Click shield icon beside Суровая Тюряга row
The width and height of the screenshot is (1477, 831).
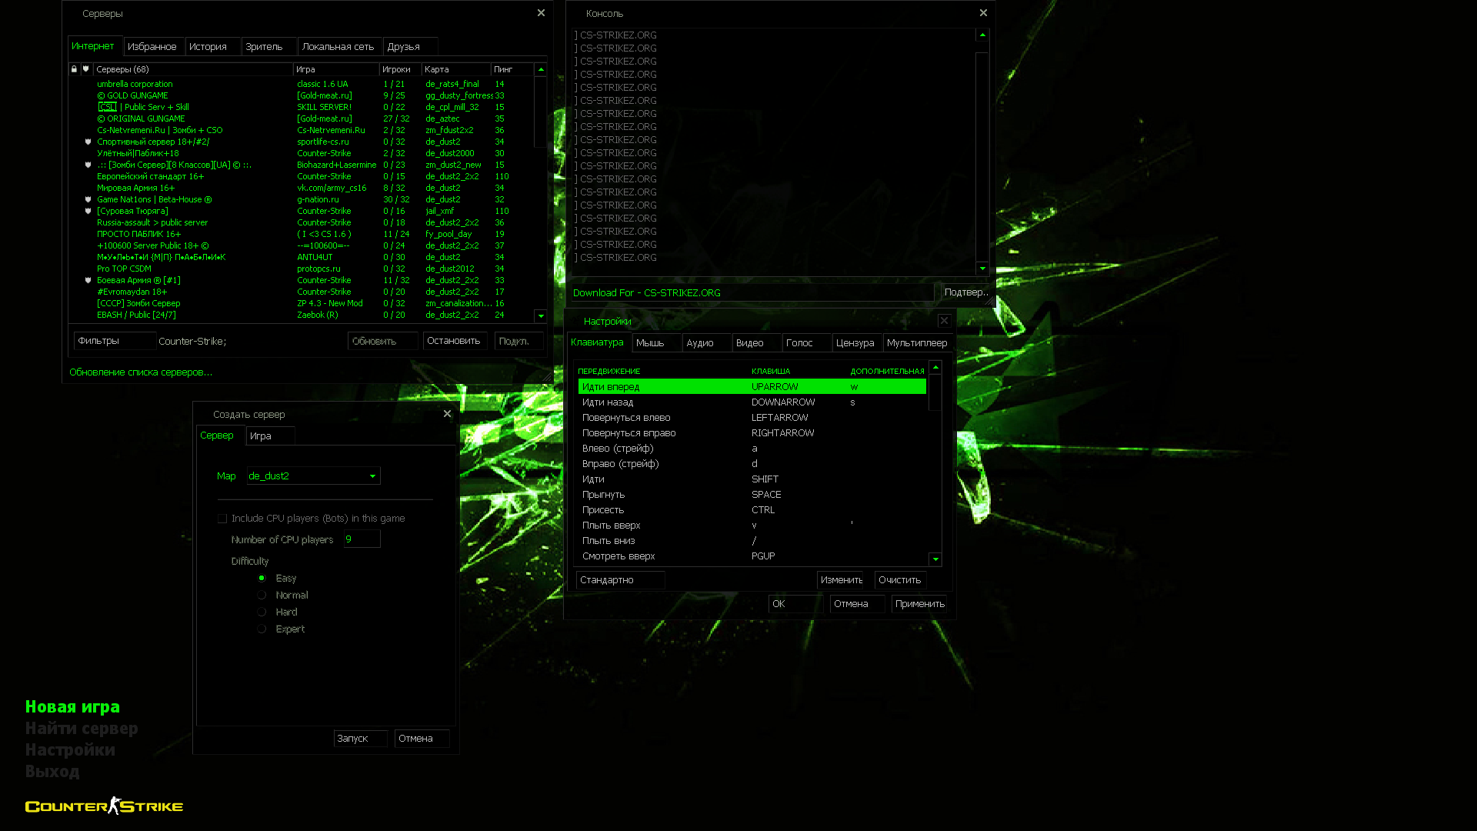pyautogui.click(x=88, y=211)
